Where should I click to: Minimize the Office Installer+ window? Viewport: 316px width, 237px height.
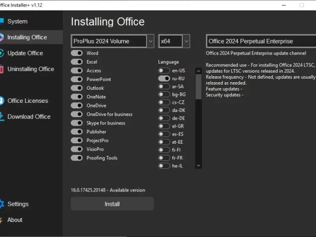[x=284, y=5]
